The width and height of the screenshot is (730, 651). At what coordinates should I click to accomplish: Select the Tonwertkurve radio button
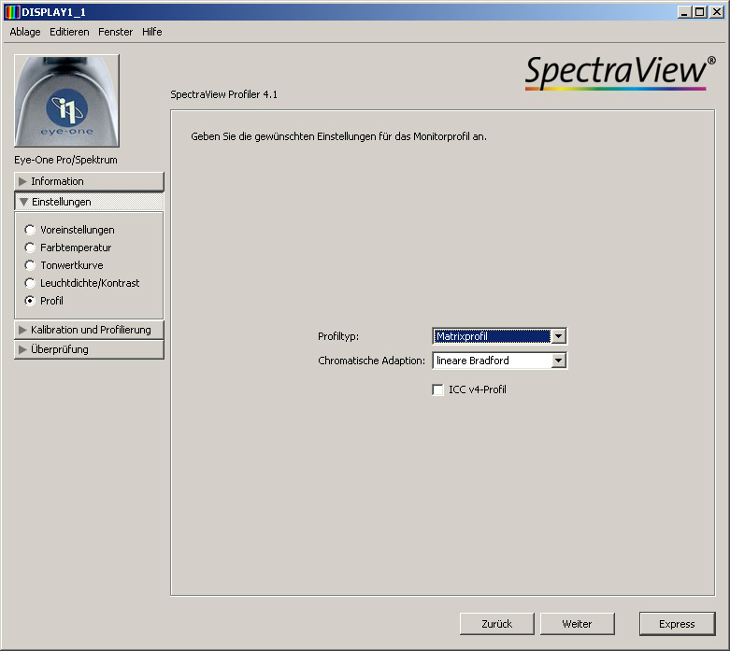[x=30, y=265]
